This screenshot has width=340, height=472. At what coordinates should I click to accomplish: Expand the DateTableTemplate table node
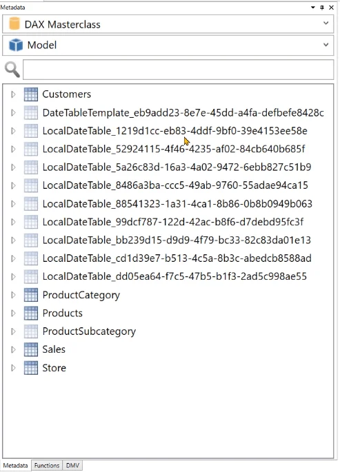[x=13, y=112]
